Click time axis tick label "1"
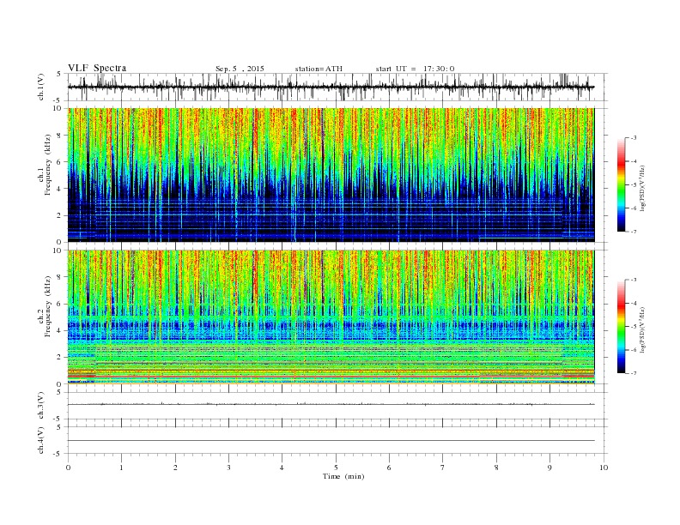680x525 pixels. 122,468
